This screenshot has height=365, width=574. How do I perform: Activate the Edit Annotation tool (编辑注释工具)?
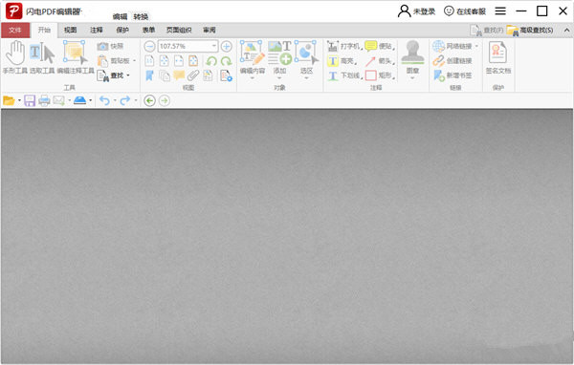point(76,57)
